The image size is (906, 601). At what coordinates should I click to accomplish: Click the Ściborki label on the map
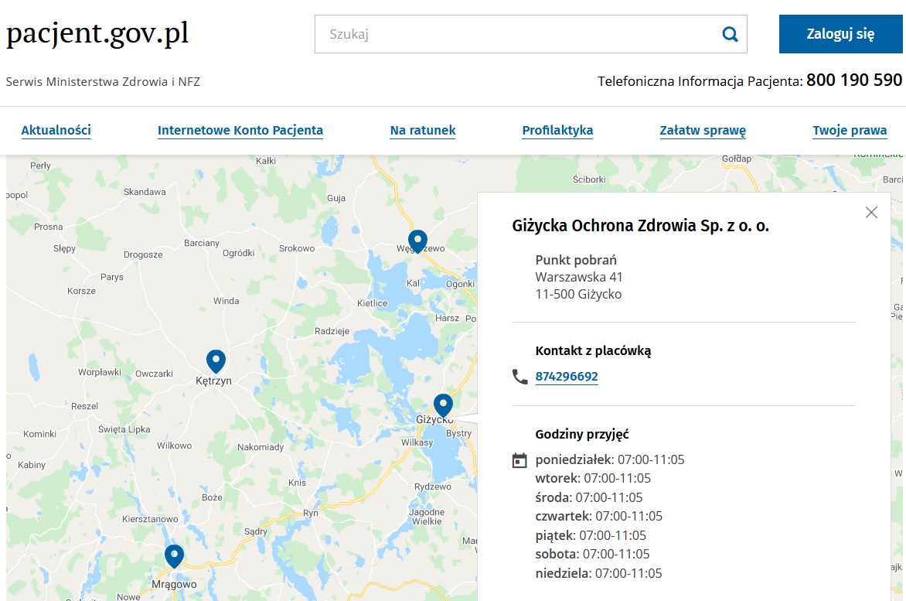coord(589,179)
